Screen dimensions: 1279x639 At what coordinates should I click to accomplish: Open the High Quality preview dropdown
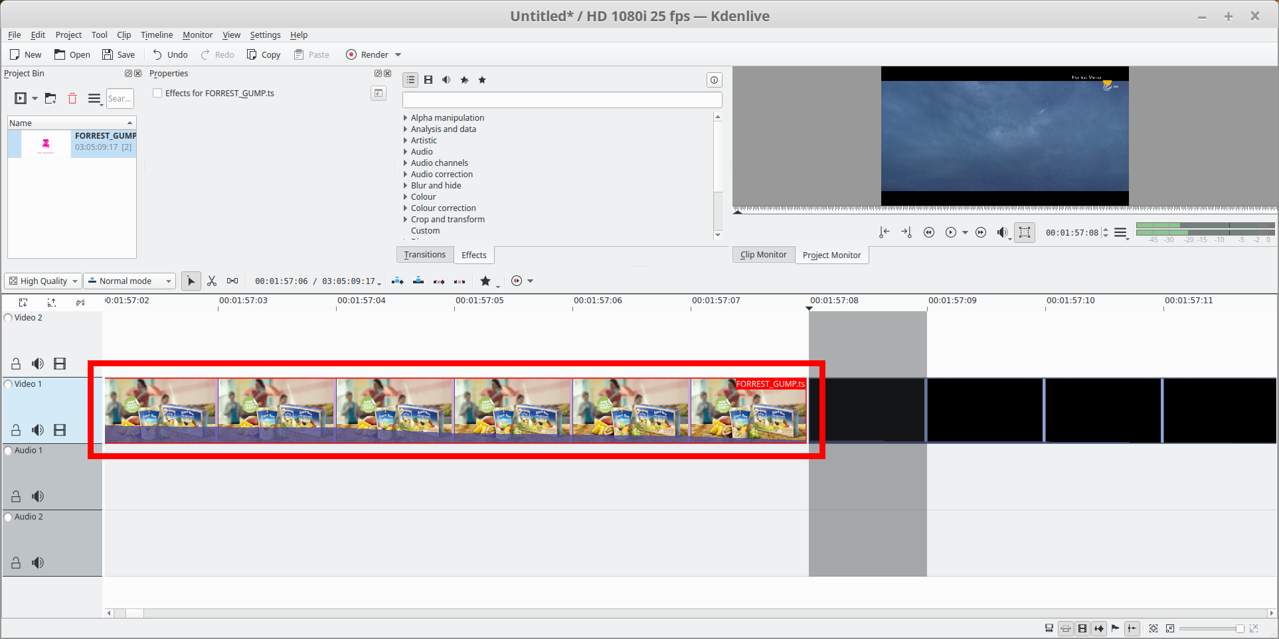tap(43, 281)
